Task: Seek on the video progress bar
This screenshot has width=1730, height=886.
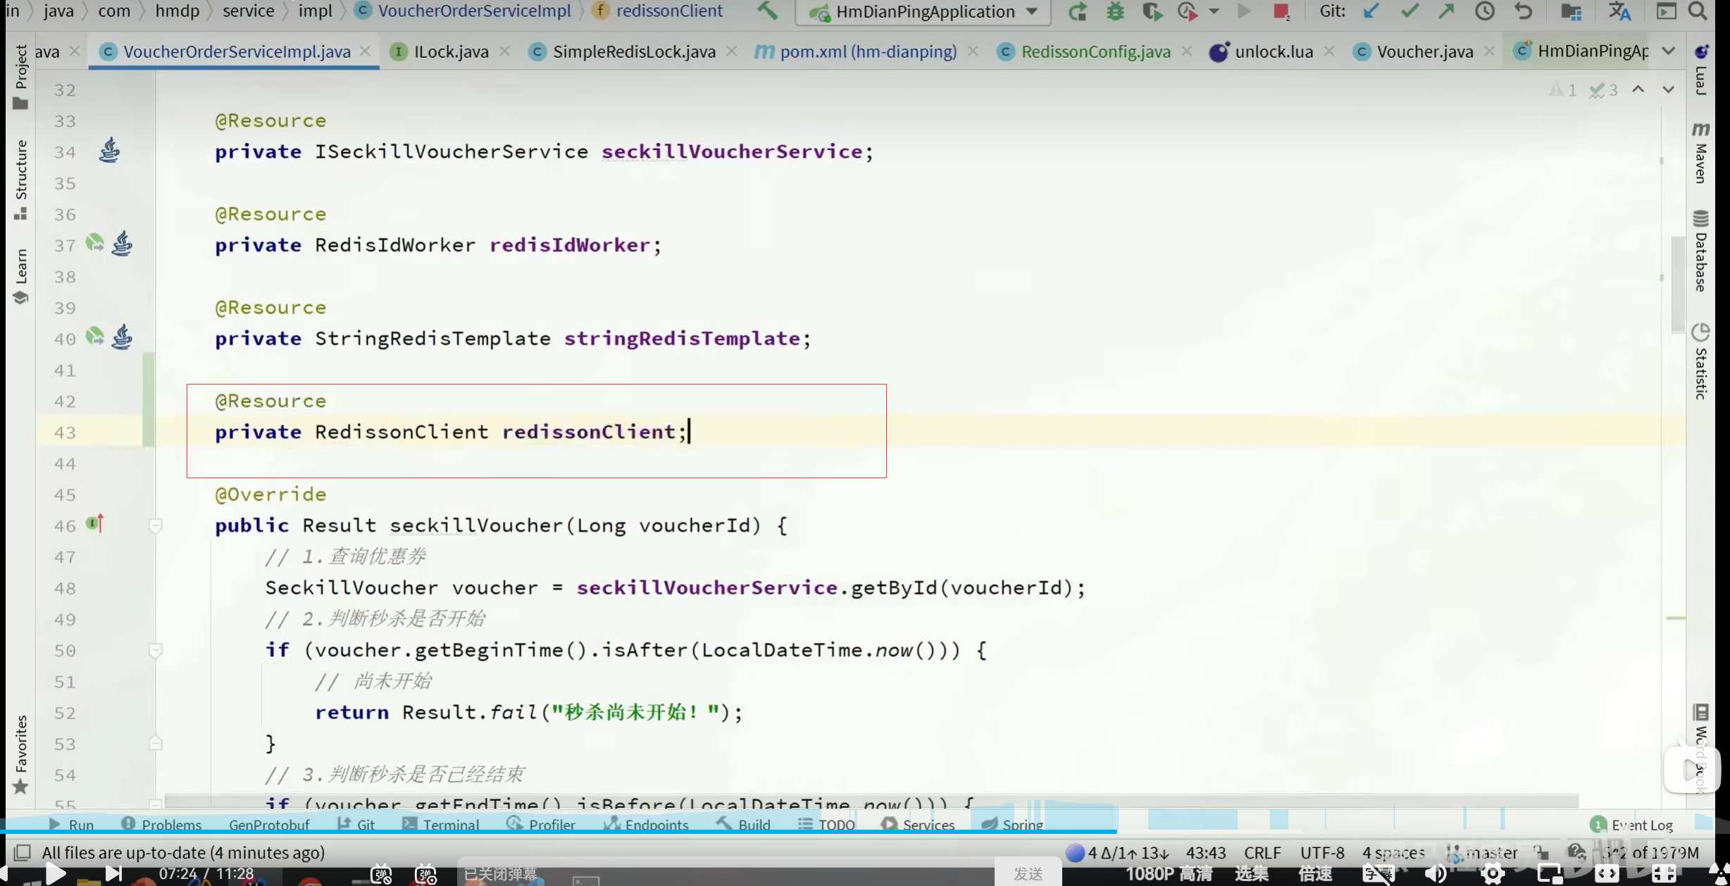Action: click(845, 832)
